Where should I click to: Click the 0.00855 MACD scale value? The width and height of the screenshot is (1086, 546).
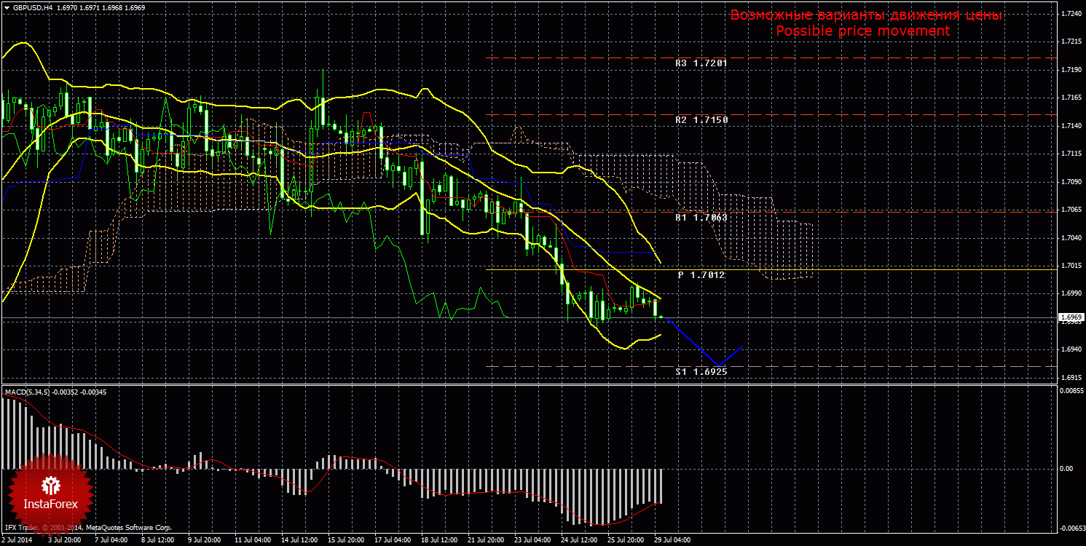click(x=1071, y=391)
